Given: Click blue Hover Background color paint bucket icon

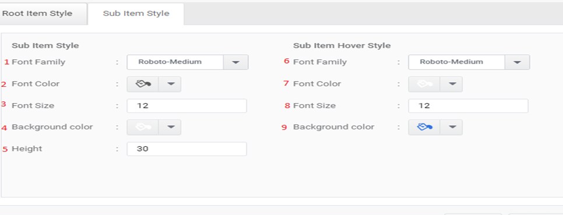Looking at the screenshot, I should [424, 127].
